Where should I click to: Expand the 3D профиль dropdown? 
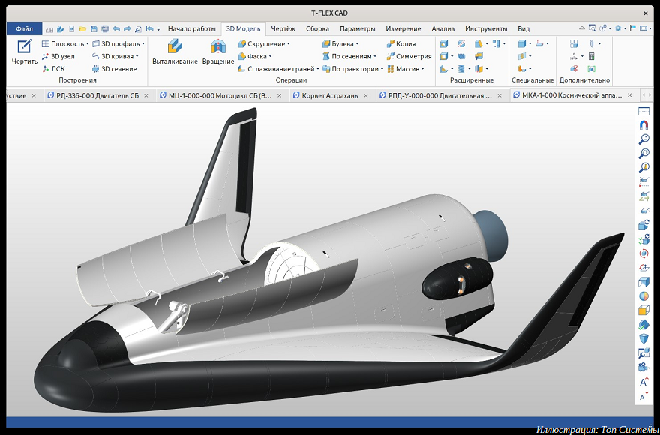[x=143, y=44]
